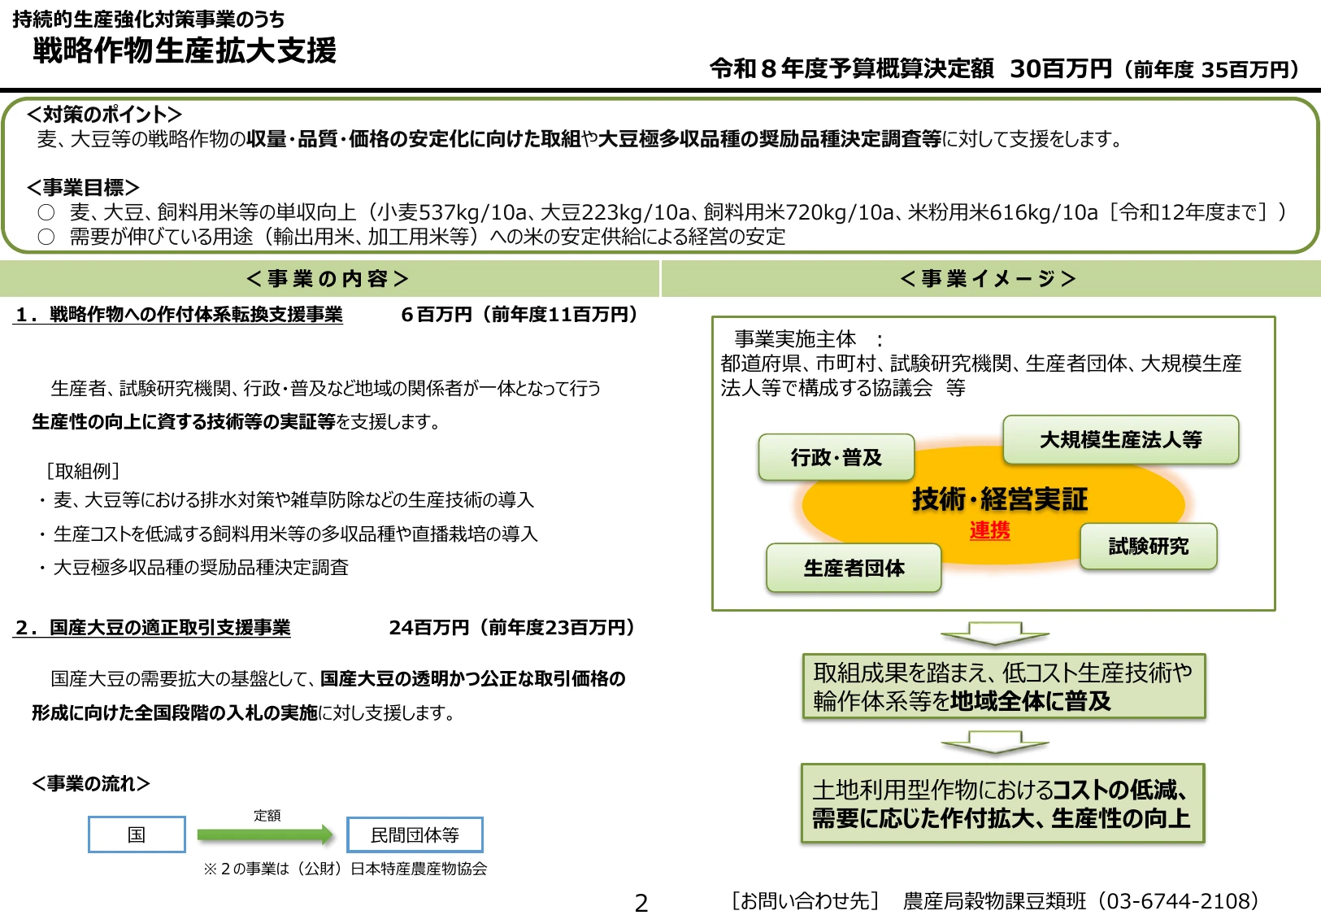Click the budget figure 30百万円
The image size is (1321, 915).
(x=1061, y=68)
